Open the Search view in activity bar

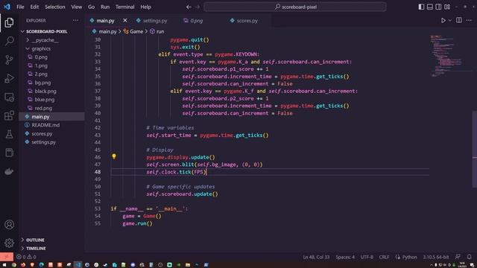(9, 41)
